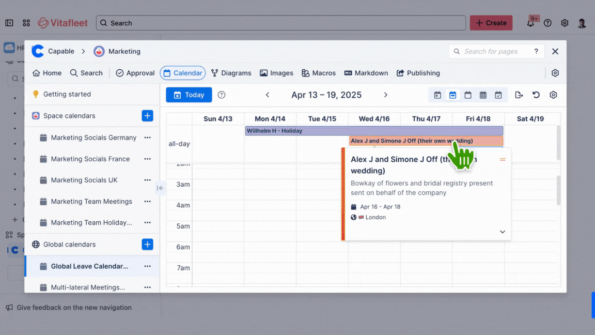Select the Global Leave Calendar item
The width and height of the screenshot is (595, 335).
[90, 266]
